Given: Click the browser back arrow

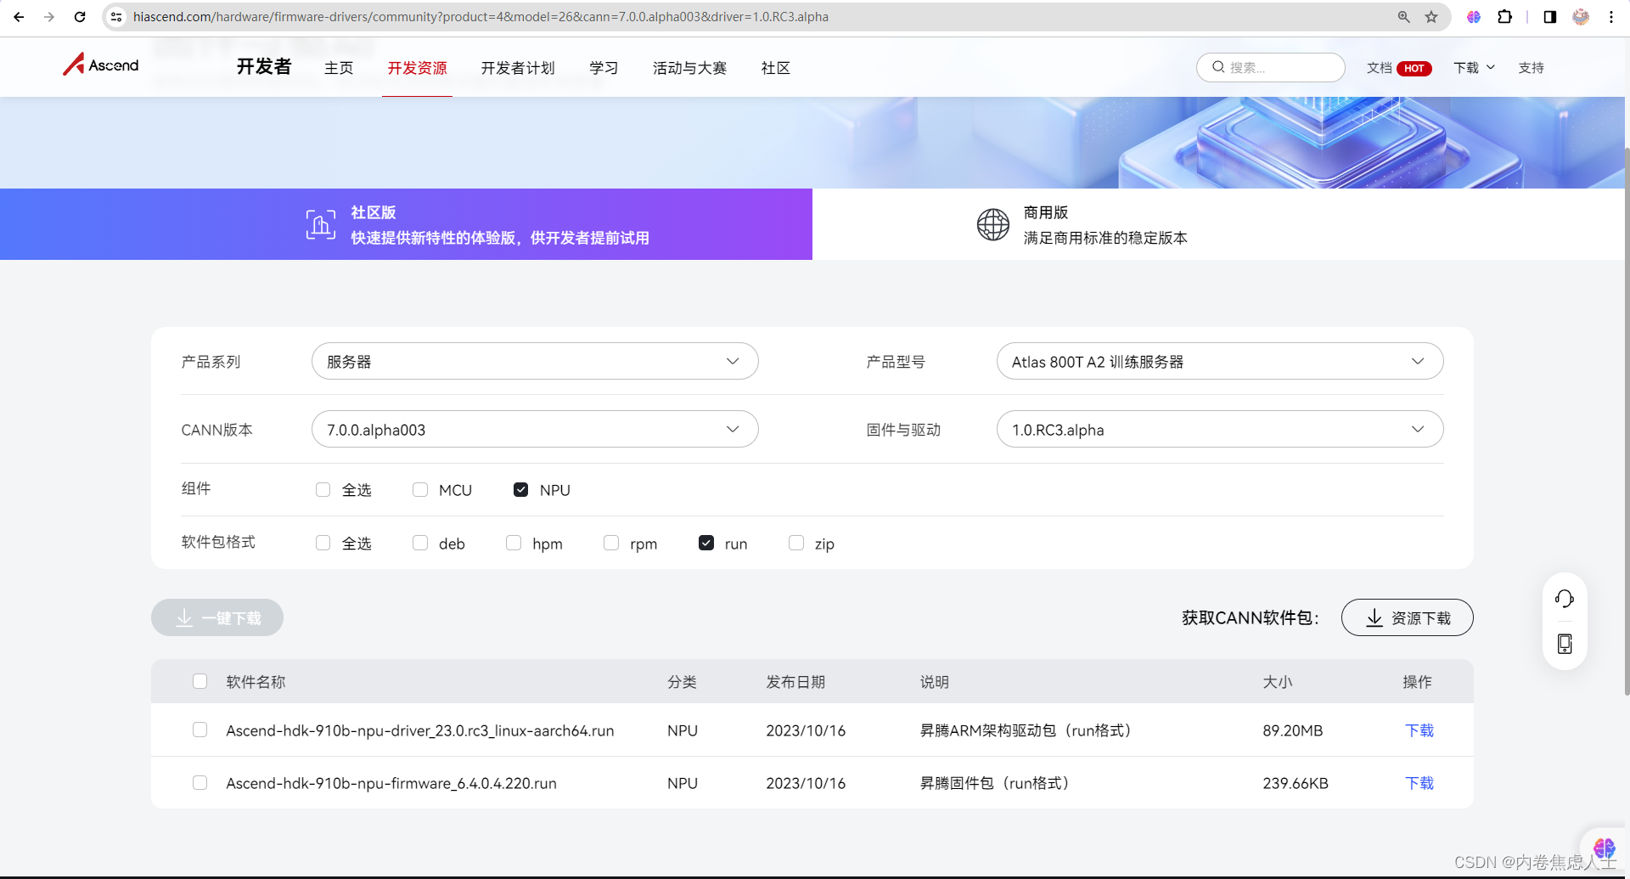Looking at the screenshot, I should [x=19, y=17].
